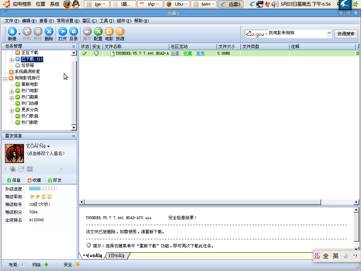Open the 编辑(E) menu

(29, 21)
